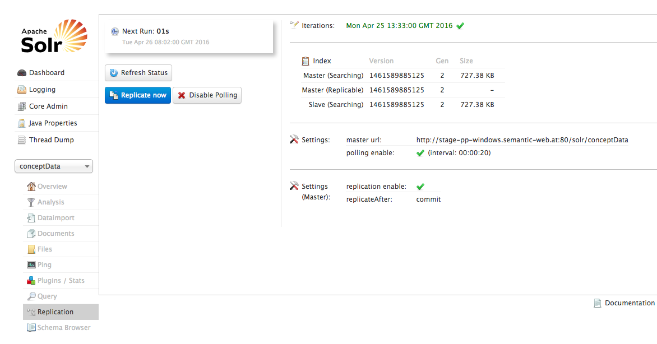
Task: Click the Analysis funnel icon
Action: pyautogui.click(x=31, y=202)
